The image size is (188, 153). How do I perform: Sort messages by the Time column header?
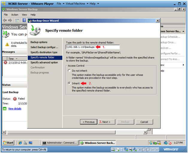pyautogui.click(x=17, y=59)
